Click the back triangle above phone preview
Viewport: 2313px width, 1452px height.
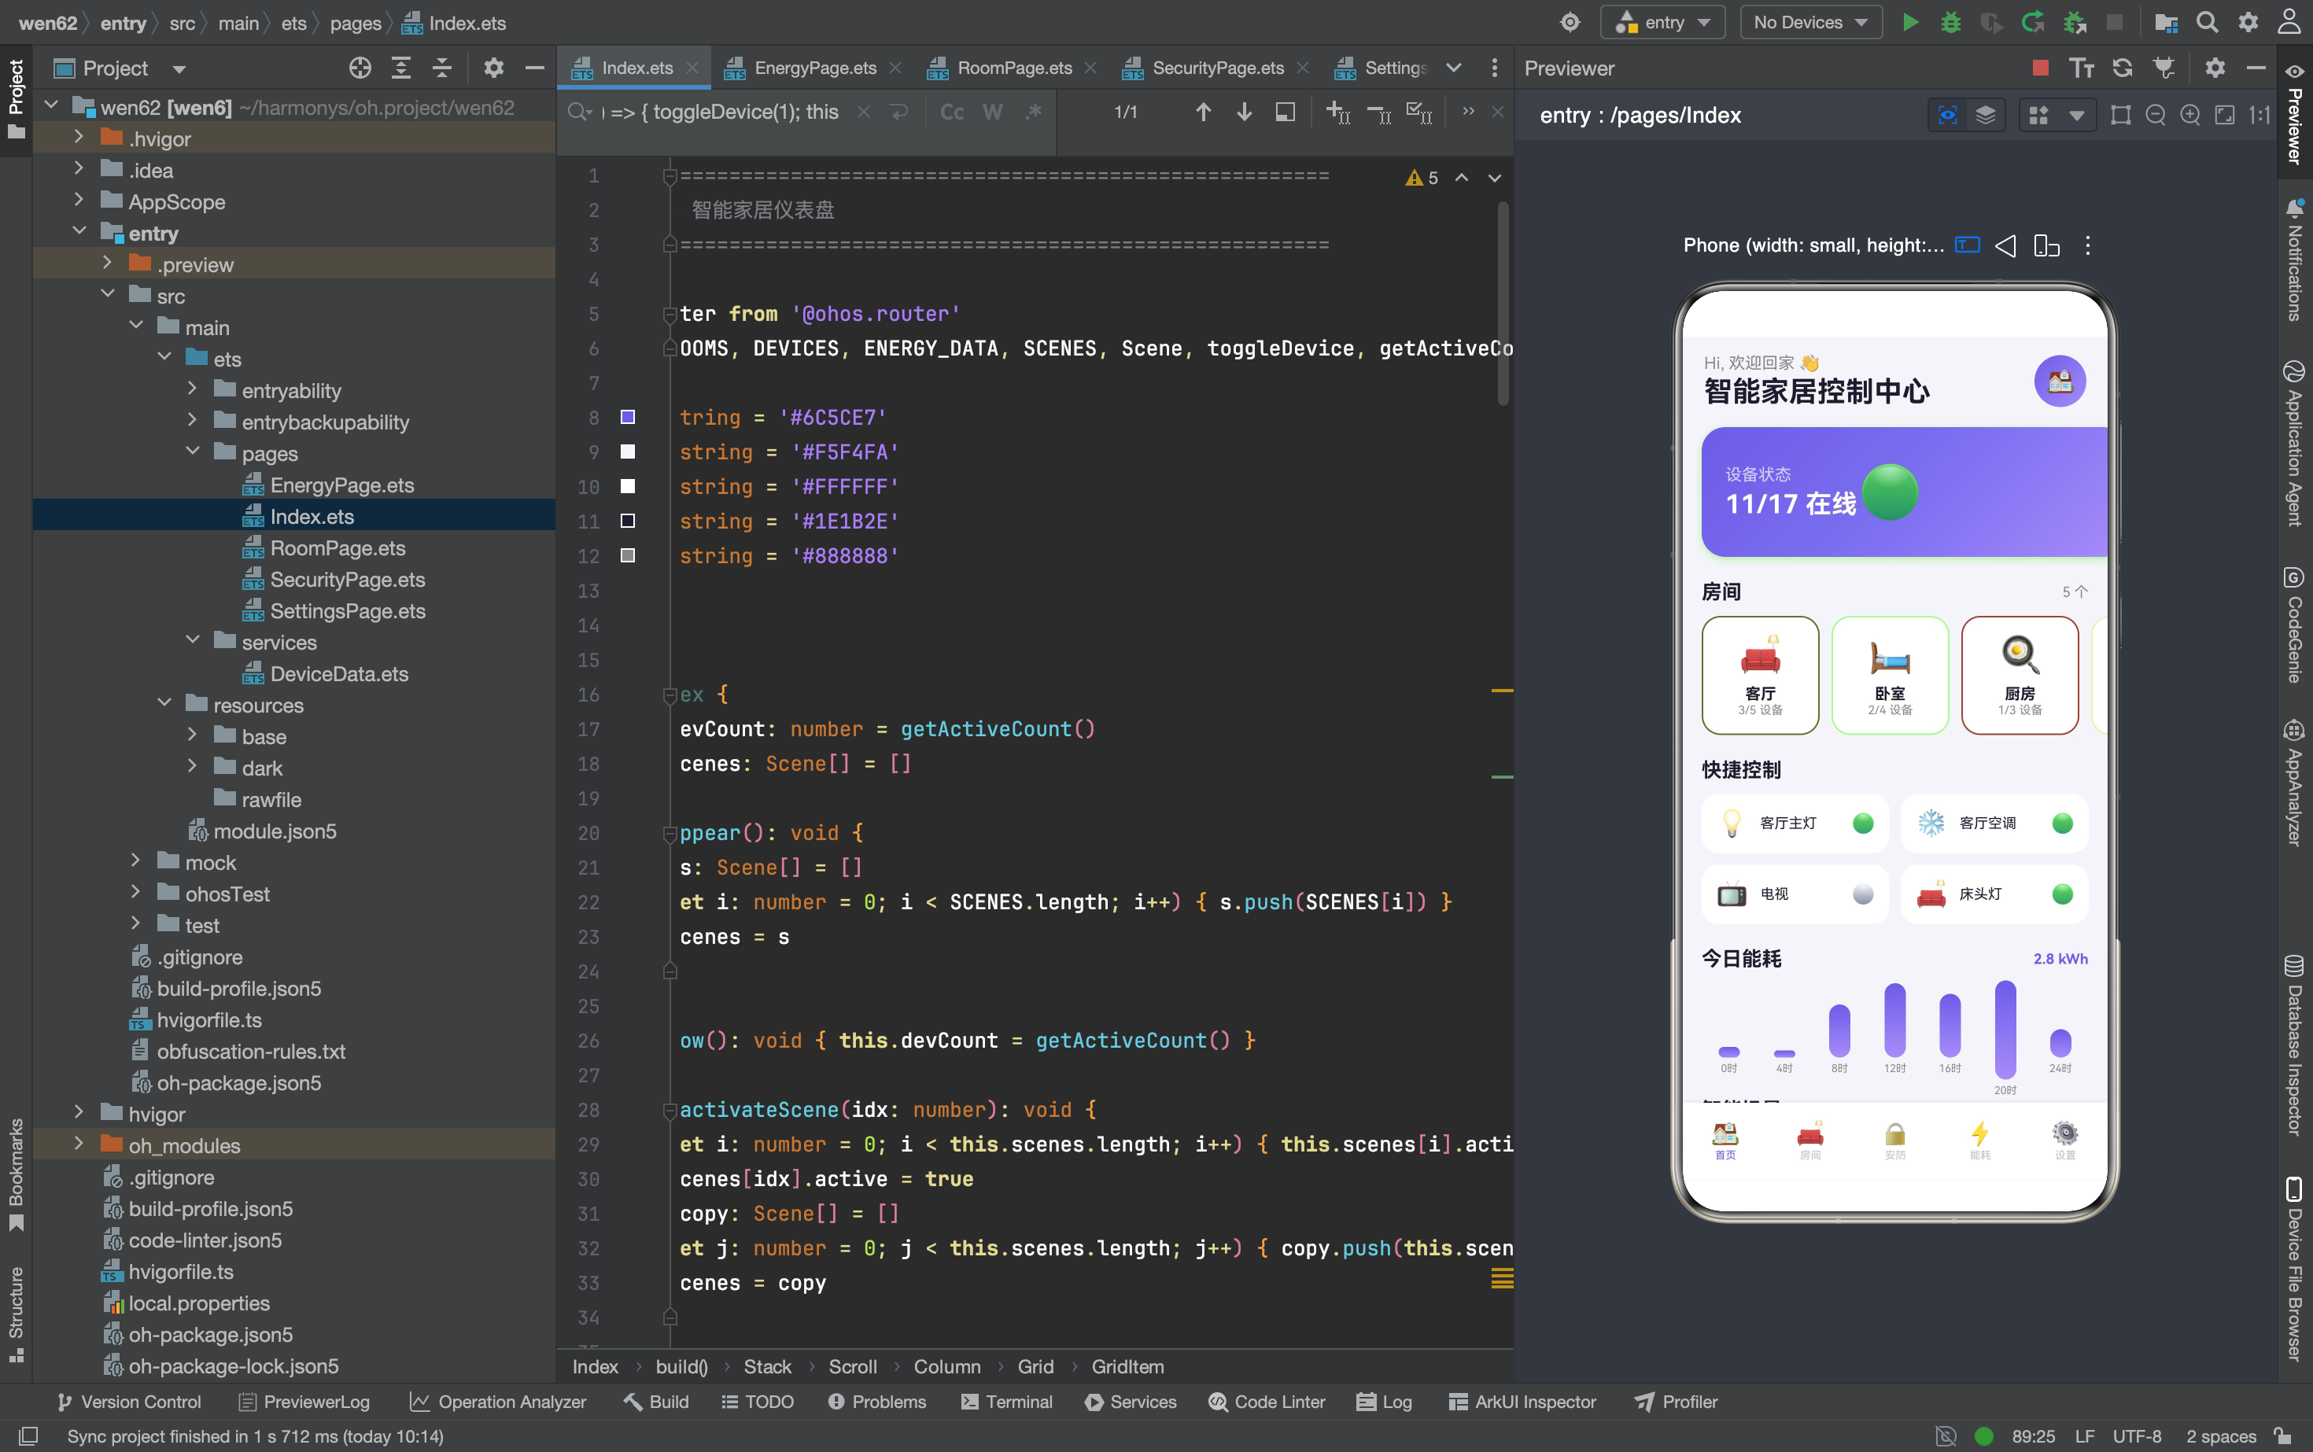click(2005, 246)
